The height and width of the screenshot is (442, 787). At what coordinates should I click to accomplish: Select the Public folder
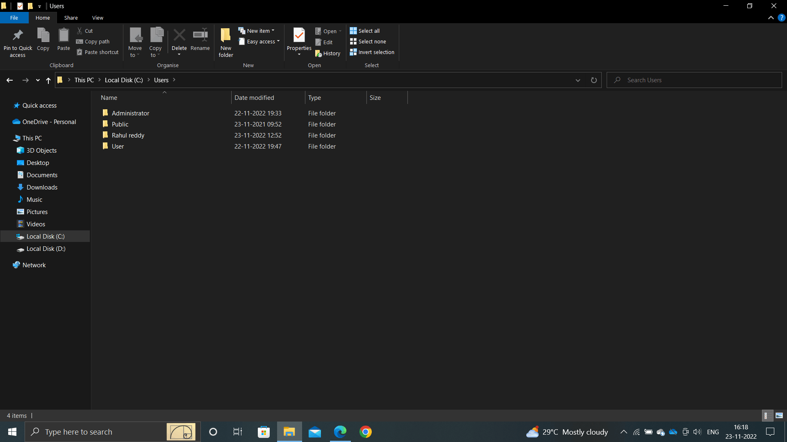pos(120,124)
